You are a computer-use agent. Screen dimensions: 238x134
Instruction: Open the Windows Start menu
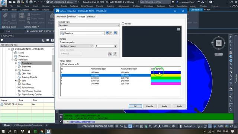click(3, 131)
